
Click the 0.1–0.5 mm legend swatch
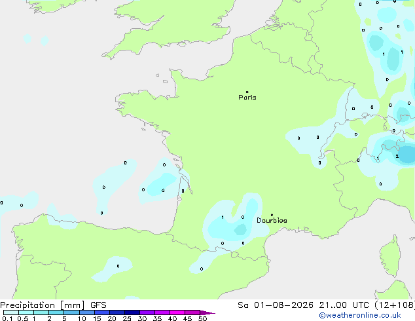(x=11, y=312)
